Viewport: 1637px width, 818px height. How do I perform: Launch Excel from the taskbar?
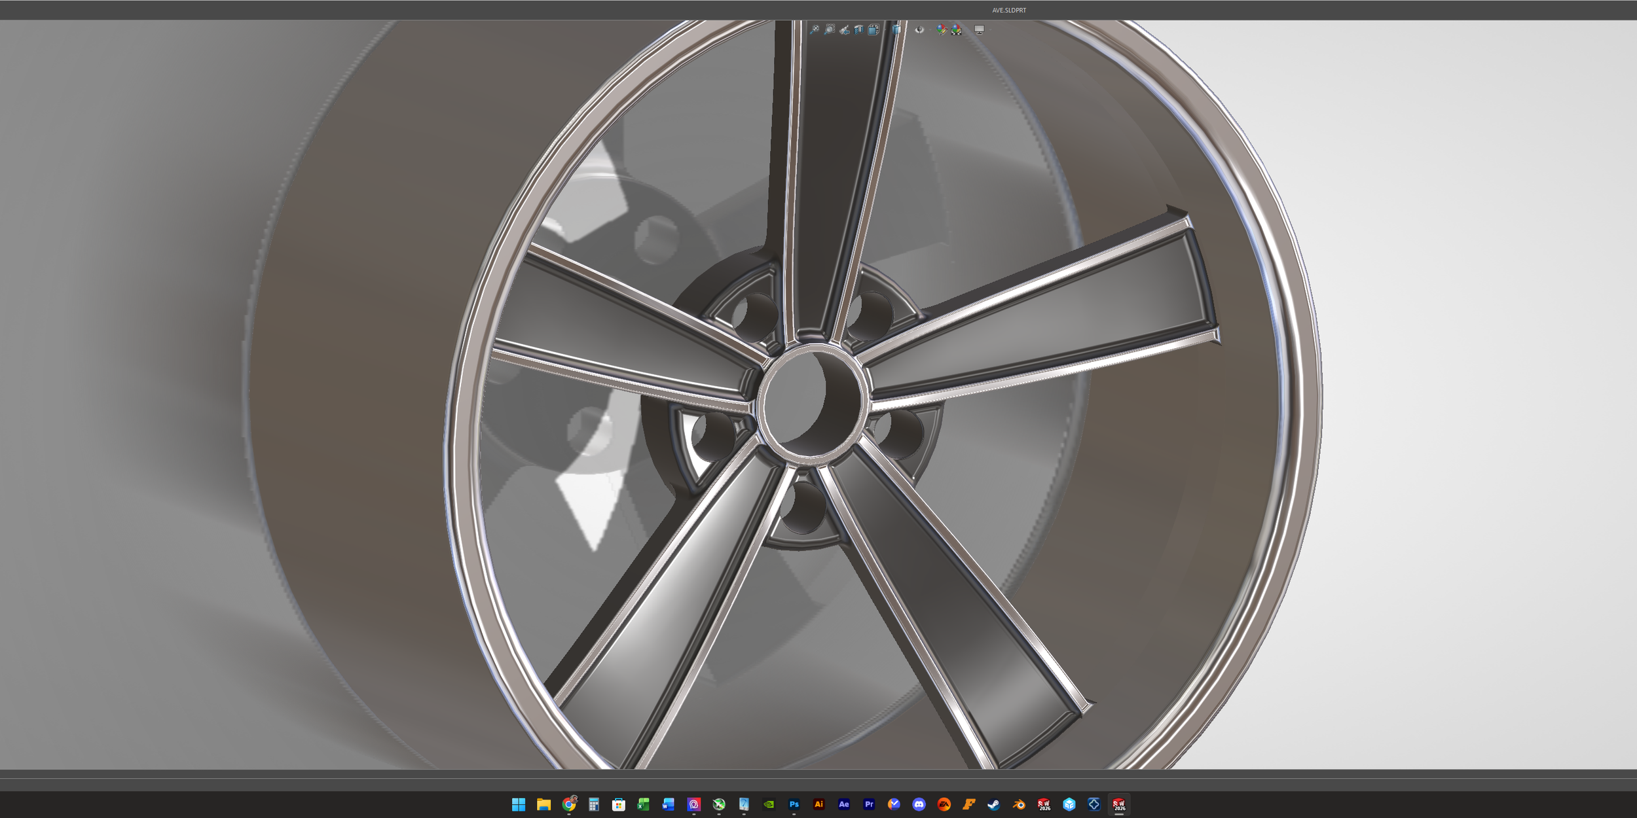coord(644,804)
